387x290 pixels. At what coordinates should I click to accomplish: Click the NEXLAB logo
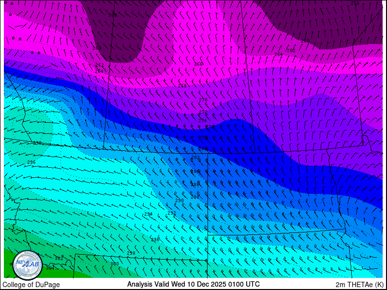tap(28, 265)
